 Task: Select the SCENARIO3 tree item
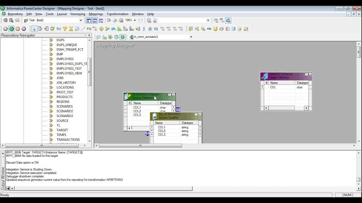64,116
